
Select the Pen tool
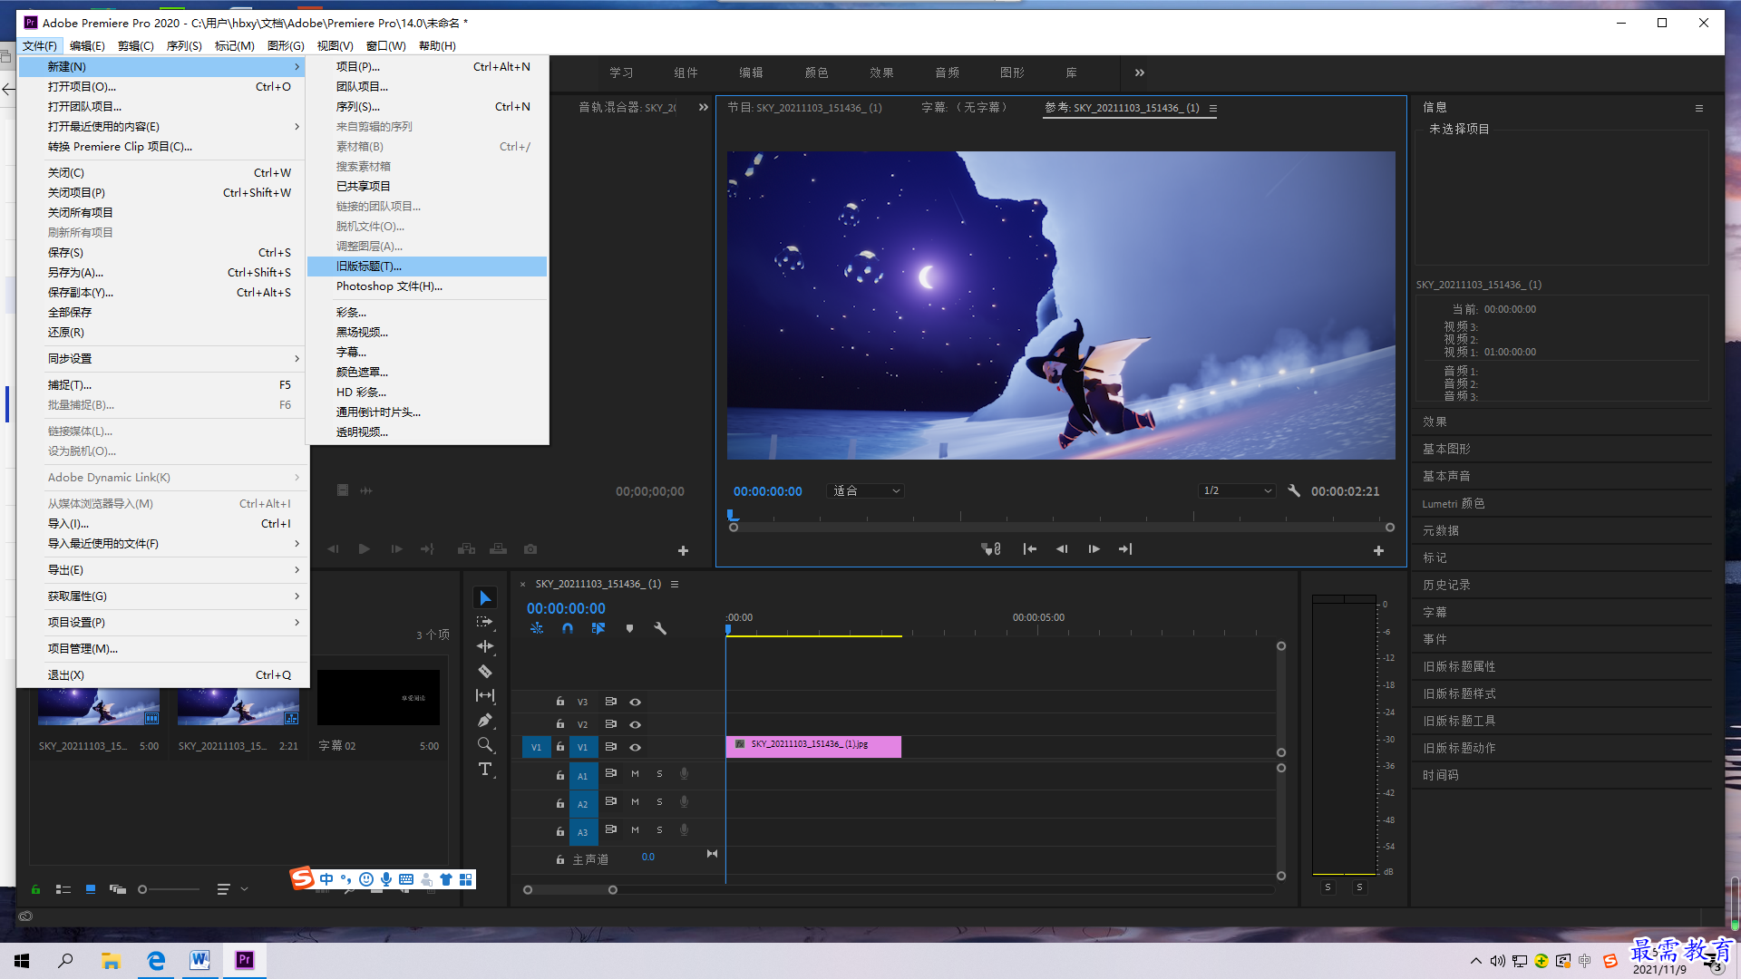point(485,721)
